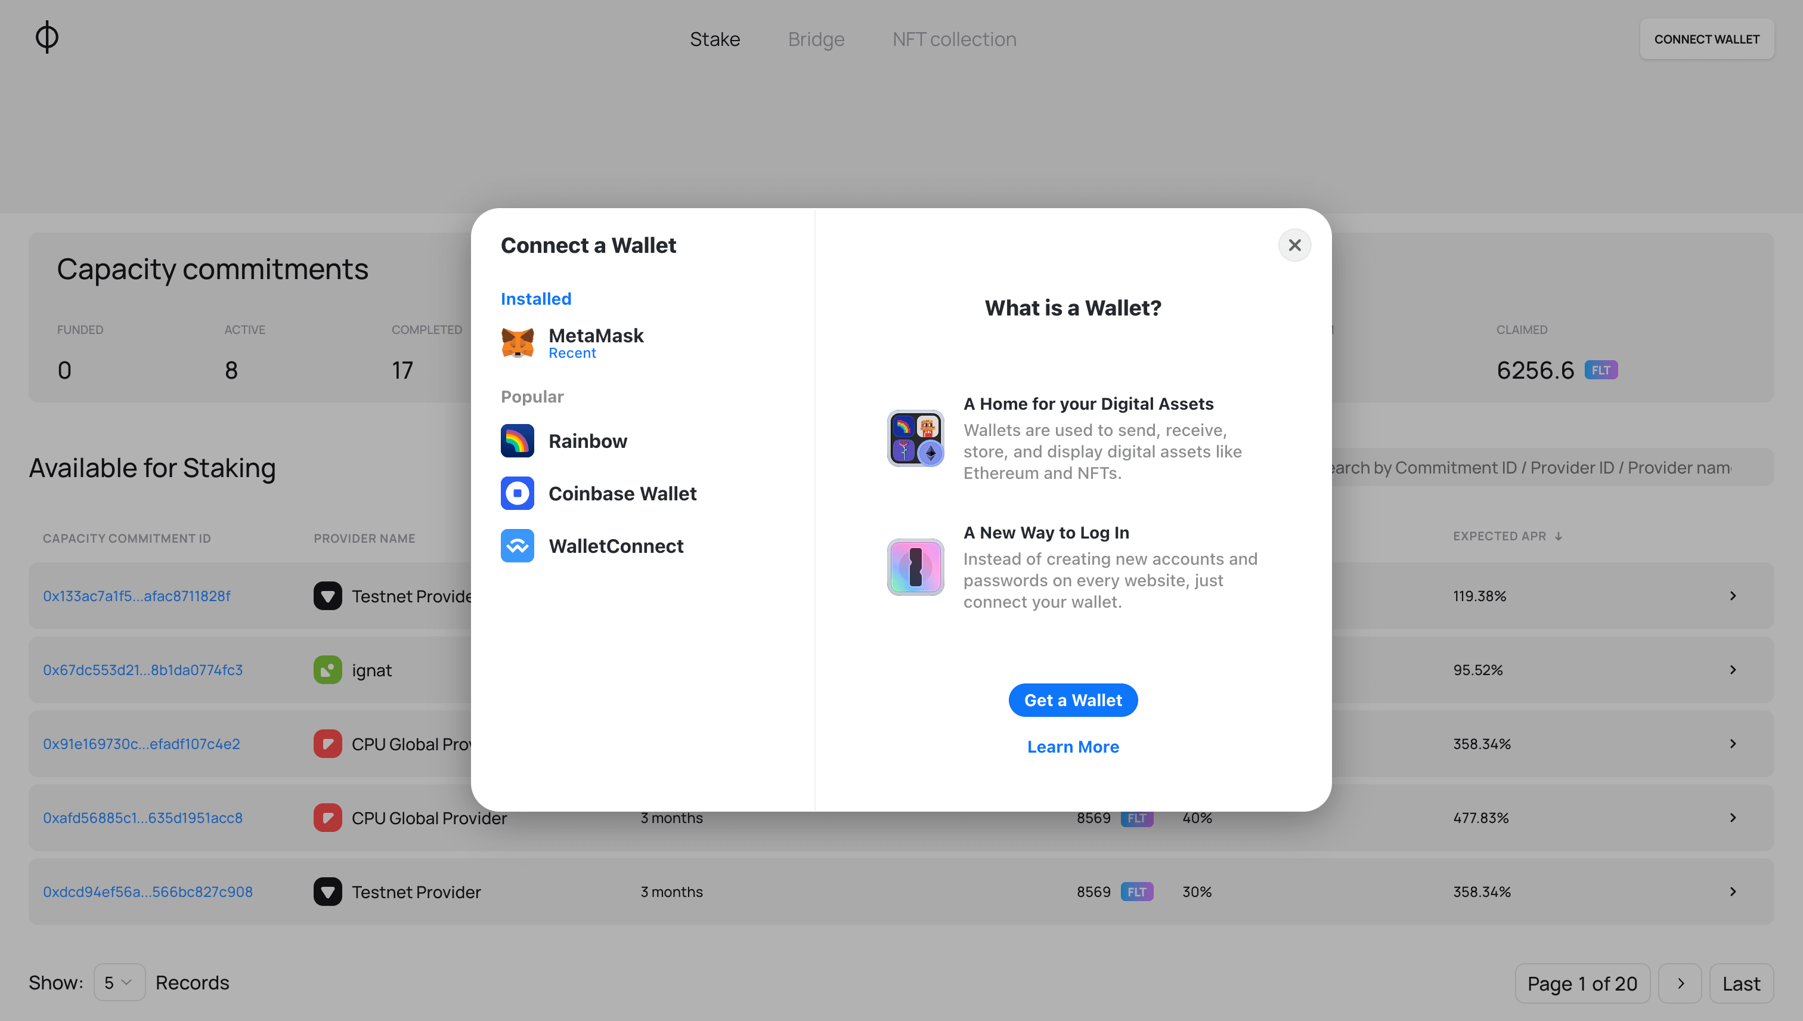
Task: Click the Coinbase Wallet icon
Action: click(518, 493)
